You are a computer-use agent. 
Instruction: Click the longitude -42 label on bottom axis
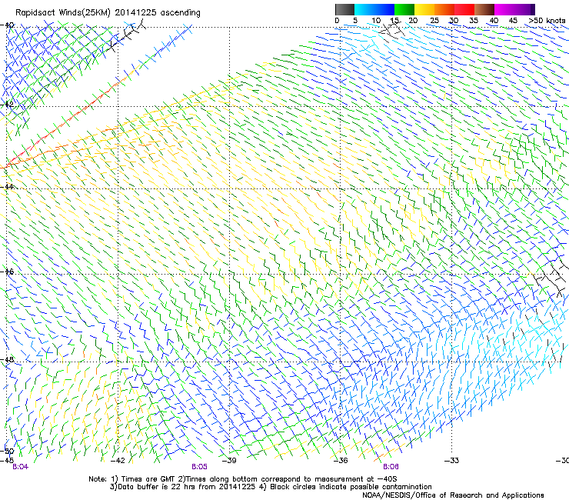[x=118, y=461]
